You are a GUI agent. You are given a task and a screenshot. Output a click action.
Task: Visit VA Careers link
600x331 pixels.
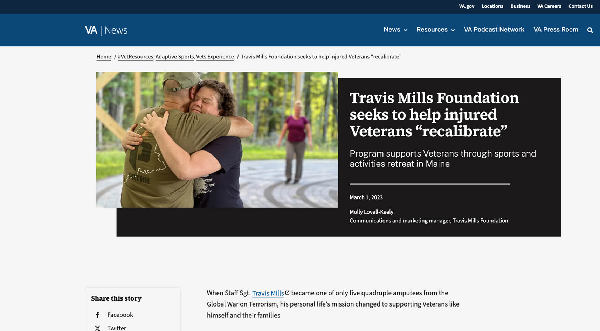(x=549, y=6)
